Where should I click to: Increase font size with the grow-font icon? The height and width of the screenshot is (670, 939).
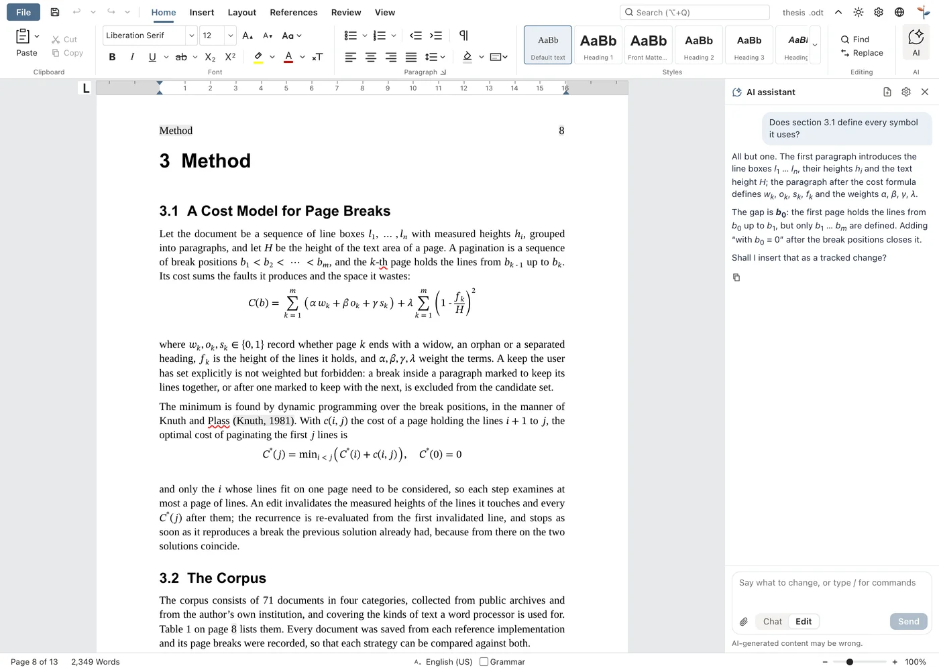pyautogui.click(x=247, y=36)
